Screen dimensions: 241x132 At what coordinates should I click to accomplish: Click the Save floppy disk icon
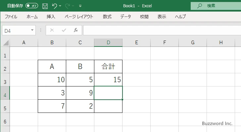tap(45, 6)
